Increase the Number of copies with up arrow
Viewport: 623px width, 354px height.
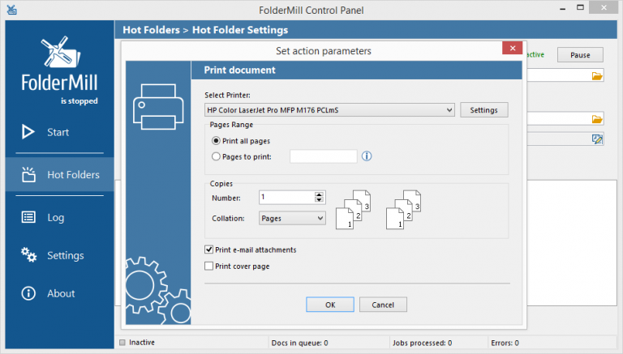pos(320,194)
